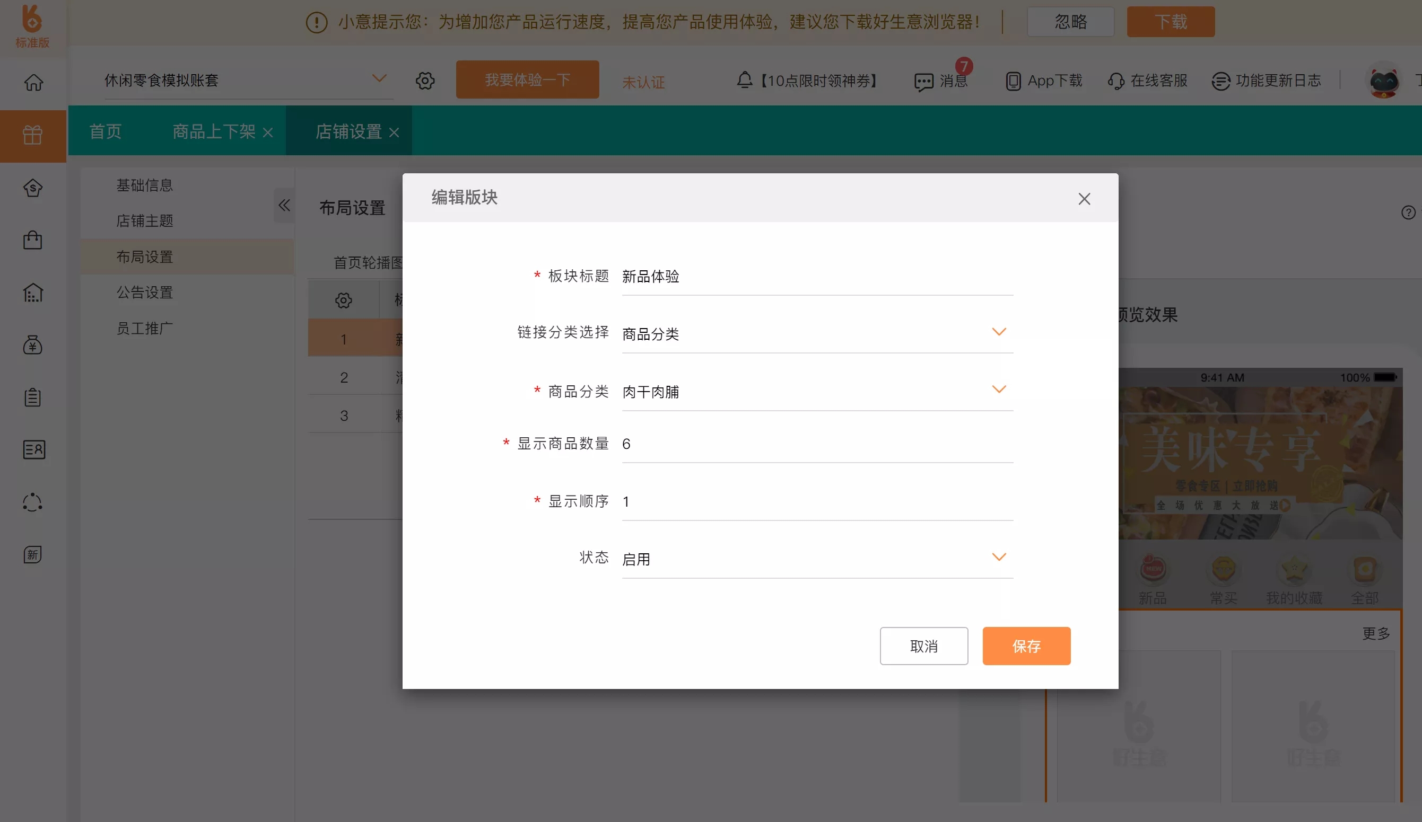Click the 在线客服 headset icon

point(1115,81)
